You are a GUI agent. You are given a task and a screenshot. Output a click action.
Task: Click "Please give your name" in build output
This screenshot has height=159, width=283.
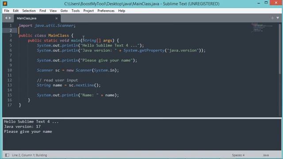(28, 132)
